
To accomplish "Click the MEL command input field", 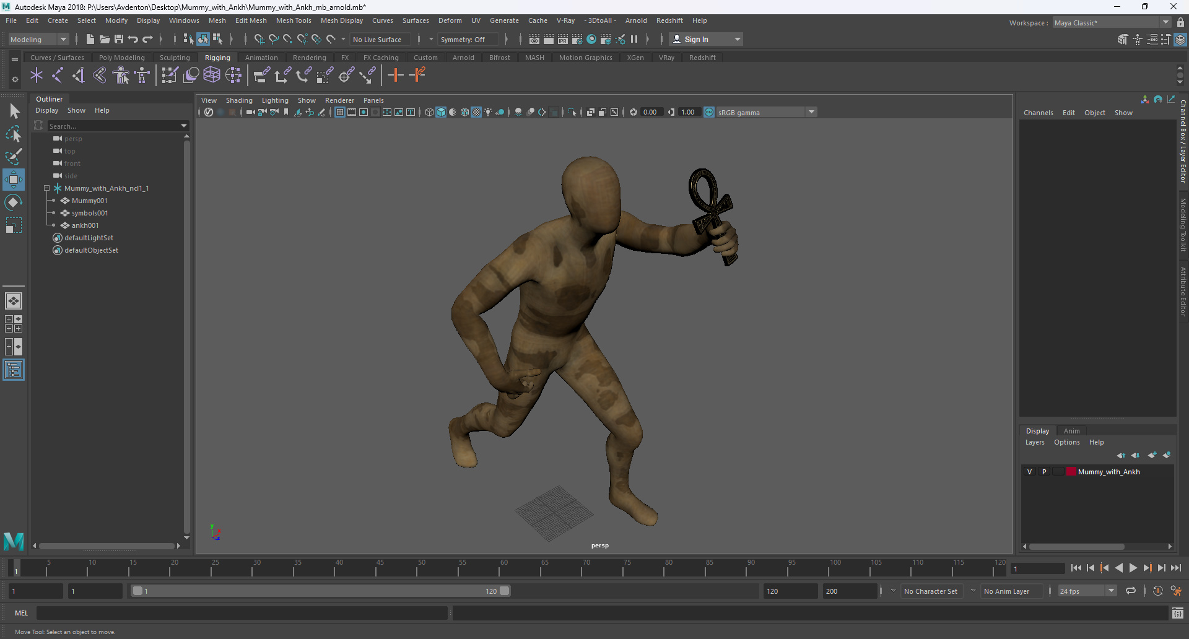I will (x=242, y=613).
